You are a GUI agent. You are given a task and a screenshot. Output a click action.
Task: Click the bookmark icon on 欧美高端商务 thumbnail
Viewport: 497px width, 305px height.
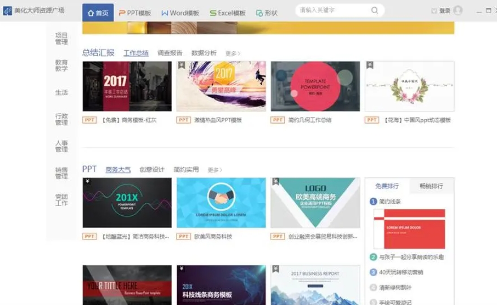[275, 181]
